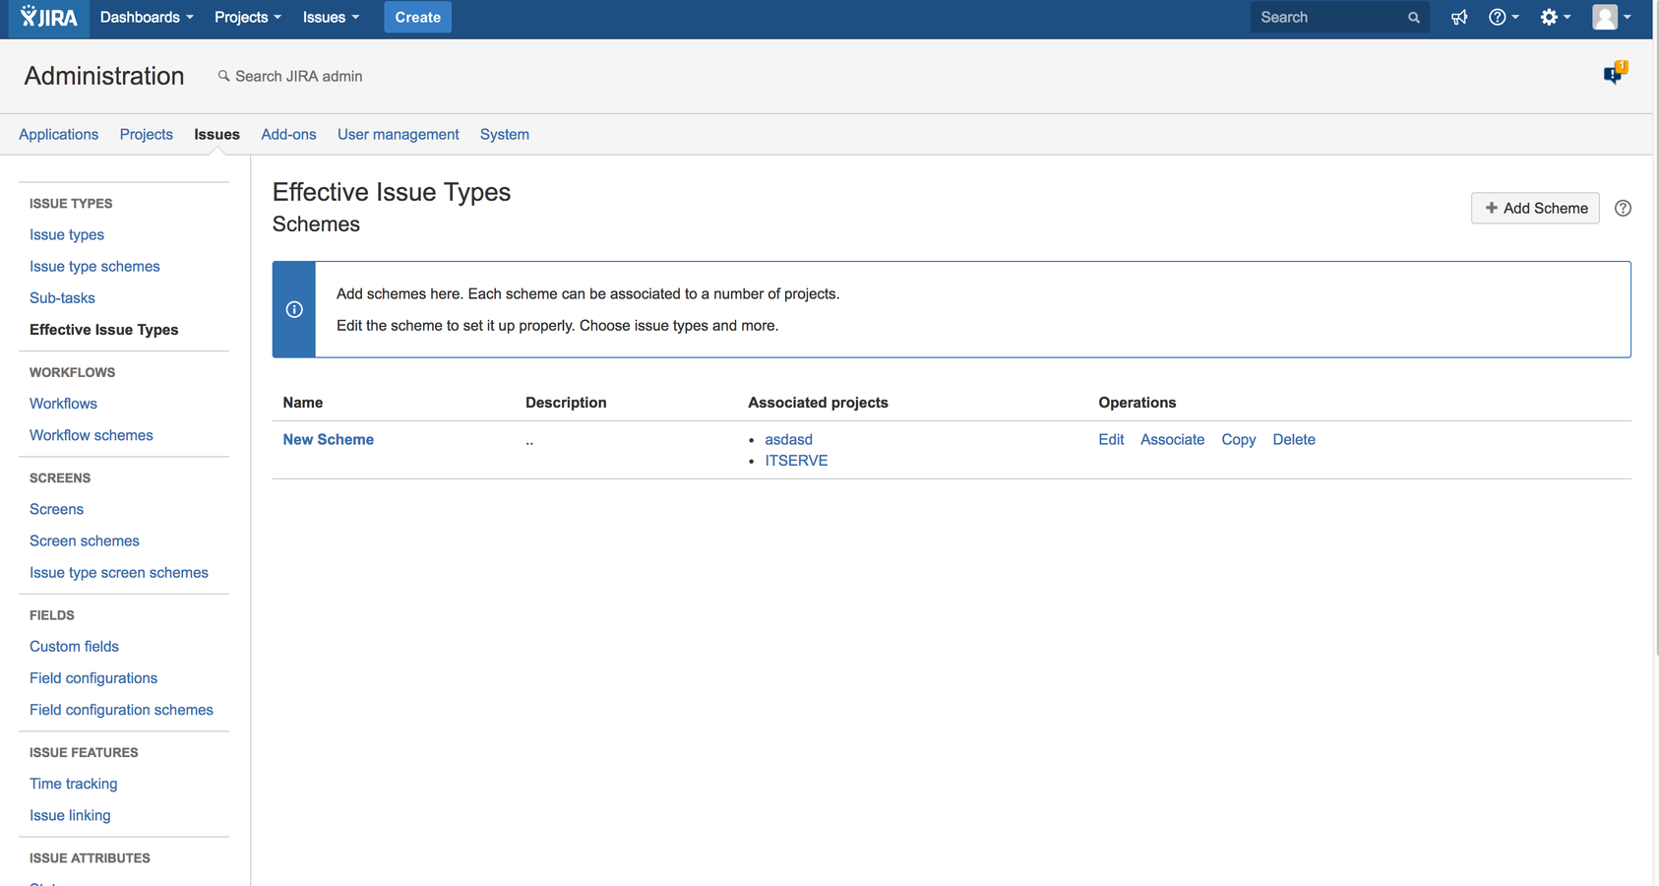The height and width of the screenshot is (886, 1659).
Task: Click the page vertical scrollbar
Action: tap(1655, 330)
